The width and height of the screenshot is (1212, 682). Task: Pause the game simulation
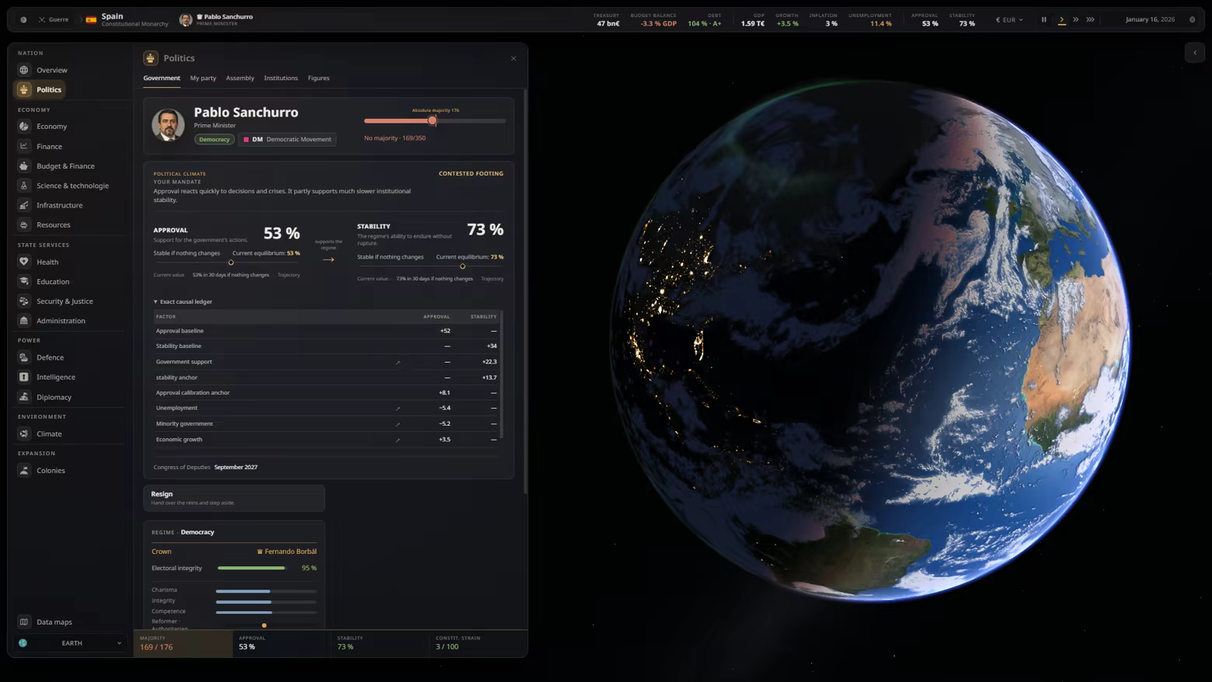click(1044, 19)
